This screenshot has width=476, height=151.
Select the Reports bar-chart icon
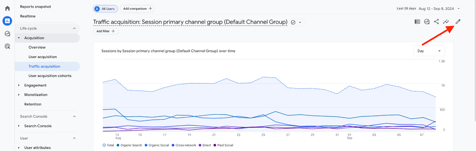pyautogui.click(x=7, y=21)
